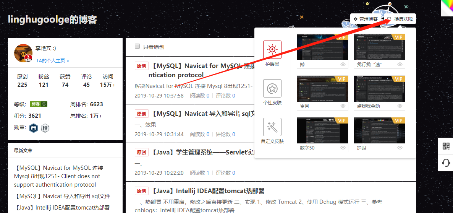Viewport: 453px width, 213px height.
Task: Click the 管理博客 button
Action: (366, 19)
